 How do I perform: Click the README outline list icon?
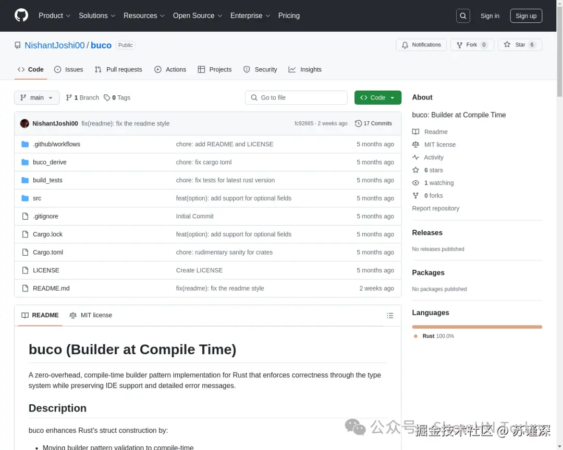point(389,316)
